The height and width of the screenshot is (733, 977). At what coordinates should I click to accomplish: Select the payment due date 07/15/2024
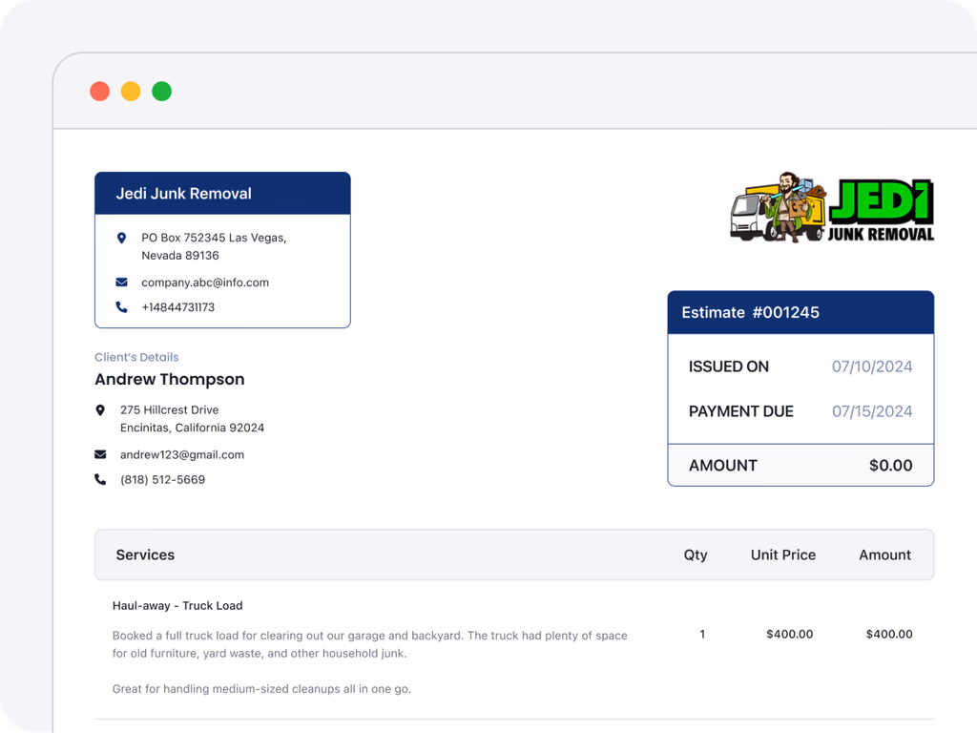[x=872, y=411]
